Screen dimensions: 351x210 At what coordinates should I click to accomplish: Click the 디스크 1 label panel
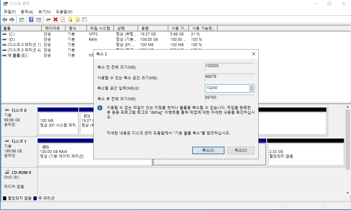pyautogui.click(x=19, y=152)
